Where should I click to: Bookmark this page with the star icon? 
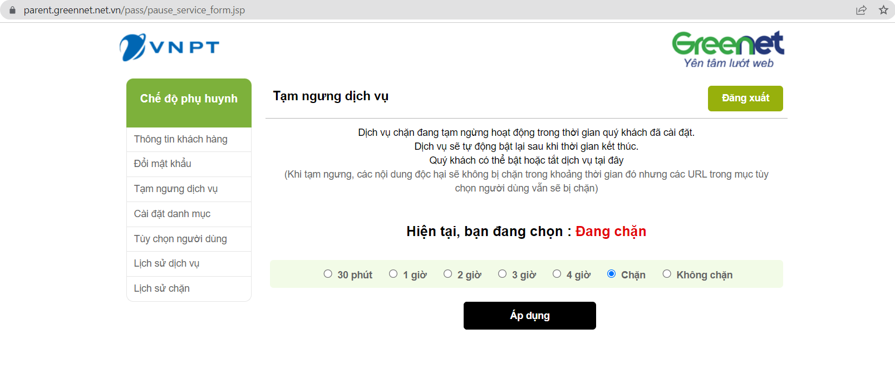coord(883,10)
